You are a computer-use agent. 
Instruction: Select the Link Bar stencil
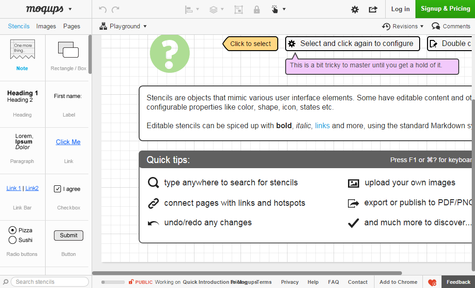pos(22,197)
